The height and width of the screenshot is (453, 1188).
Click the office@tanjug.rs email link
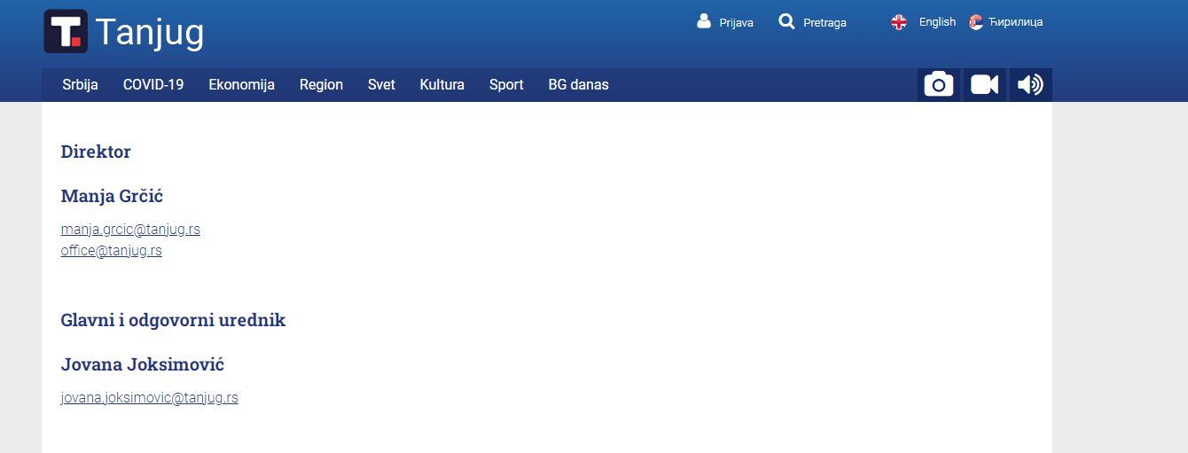coord(112,251)
